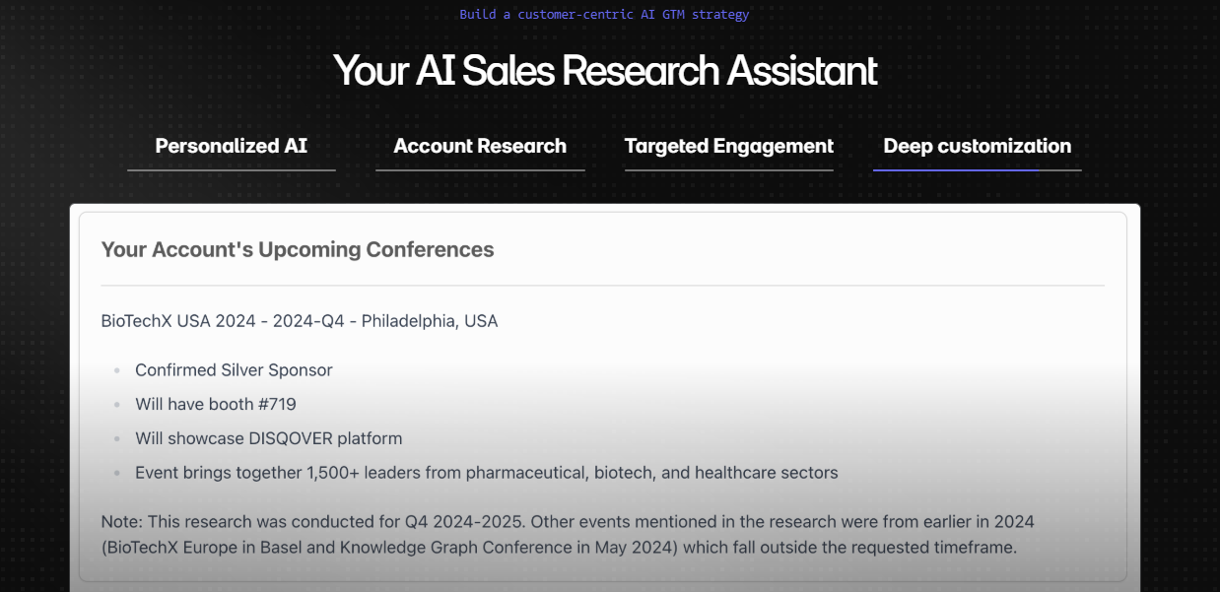Image resolution: width=1220 pixels, height=592 pixels.
Task: Click the underline beneath Personalized AI
Action: (232, 170)
